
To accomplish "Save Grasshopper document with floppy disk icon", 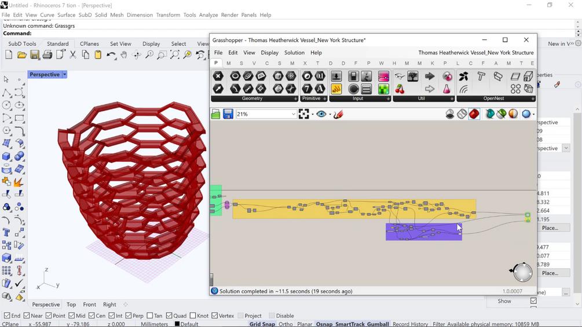I will coord(228,114).
